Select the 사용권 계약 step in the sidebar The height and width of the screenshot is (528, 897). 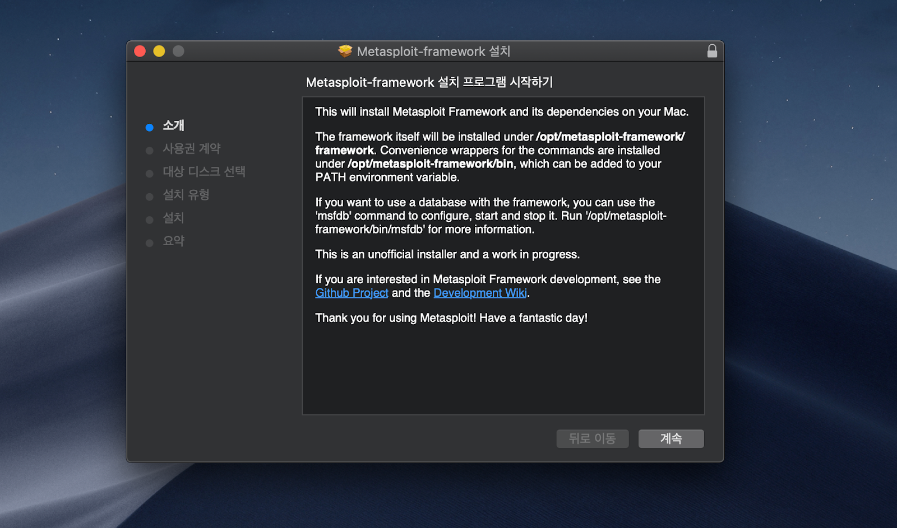pos(192,148)
